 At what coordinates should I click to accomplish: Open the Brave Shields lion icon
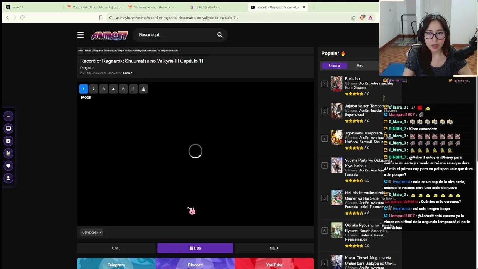362,18
